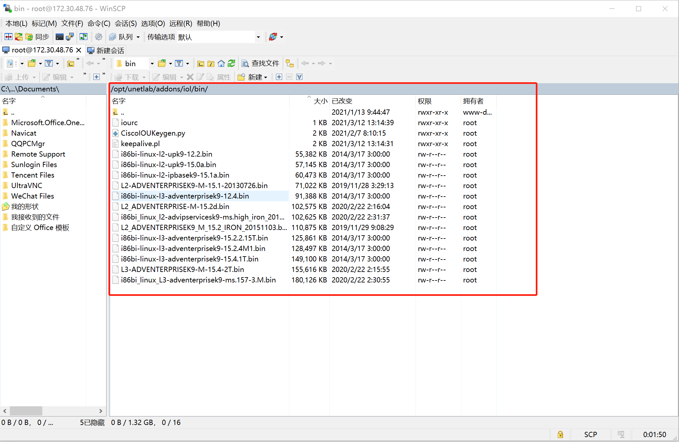This screenshot has height=442, width=679.
Task: Click Keep Remote Directory Up To Date icon
Action: (x=84, y=37)
